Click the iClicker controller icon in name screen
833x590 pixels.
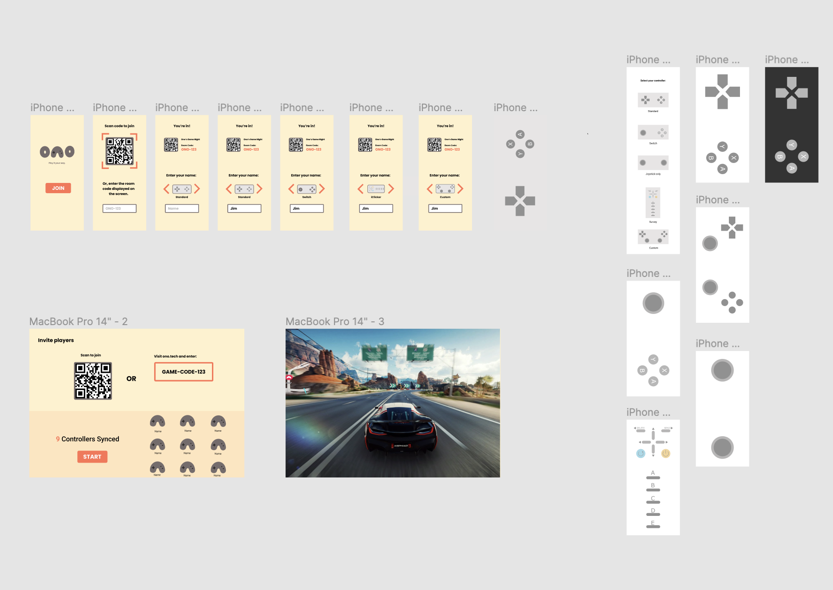point(376,189)
